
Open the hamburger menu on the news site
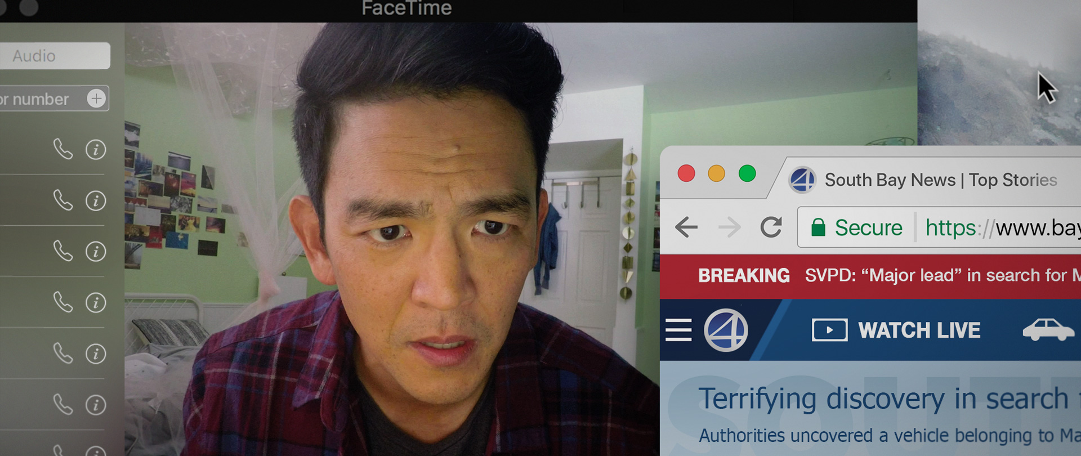(678, 330)
